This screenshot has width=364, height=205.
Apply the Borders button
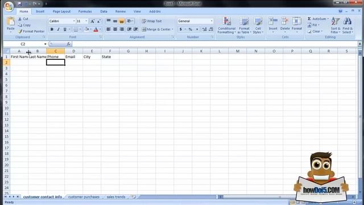click(x=76, y=29)
